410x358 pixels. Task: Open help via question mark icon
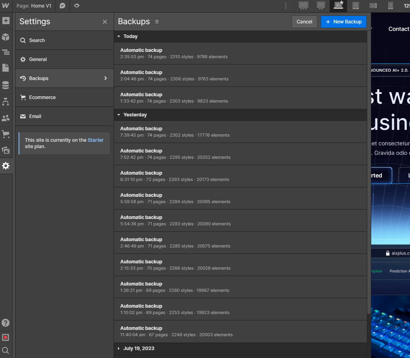pos(6,323)
